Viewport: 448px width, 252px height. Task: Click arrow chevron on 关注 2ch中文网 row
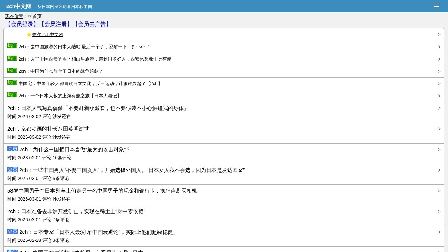coord(439,34)
